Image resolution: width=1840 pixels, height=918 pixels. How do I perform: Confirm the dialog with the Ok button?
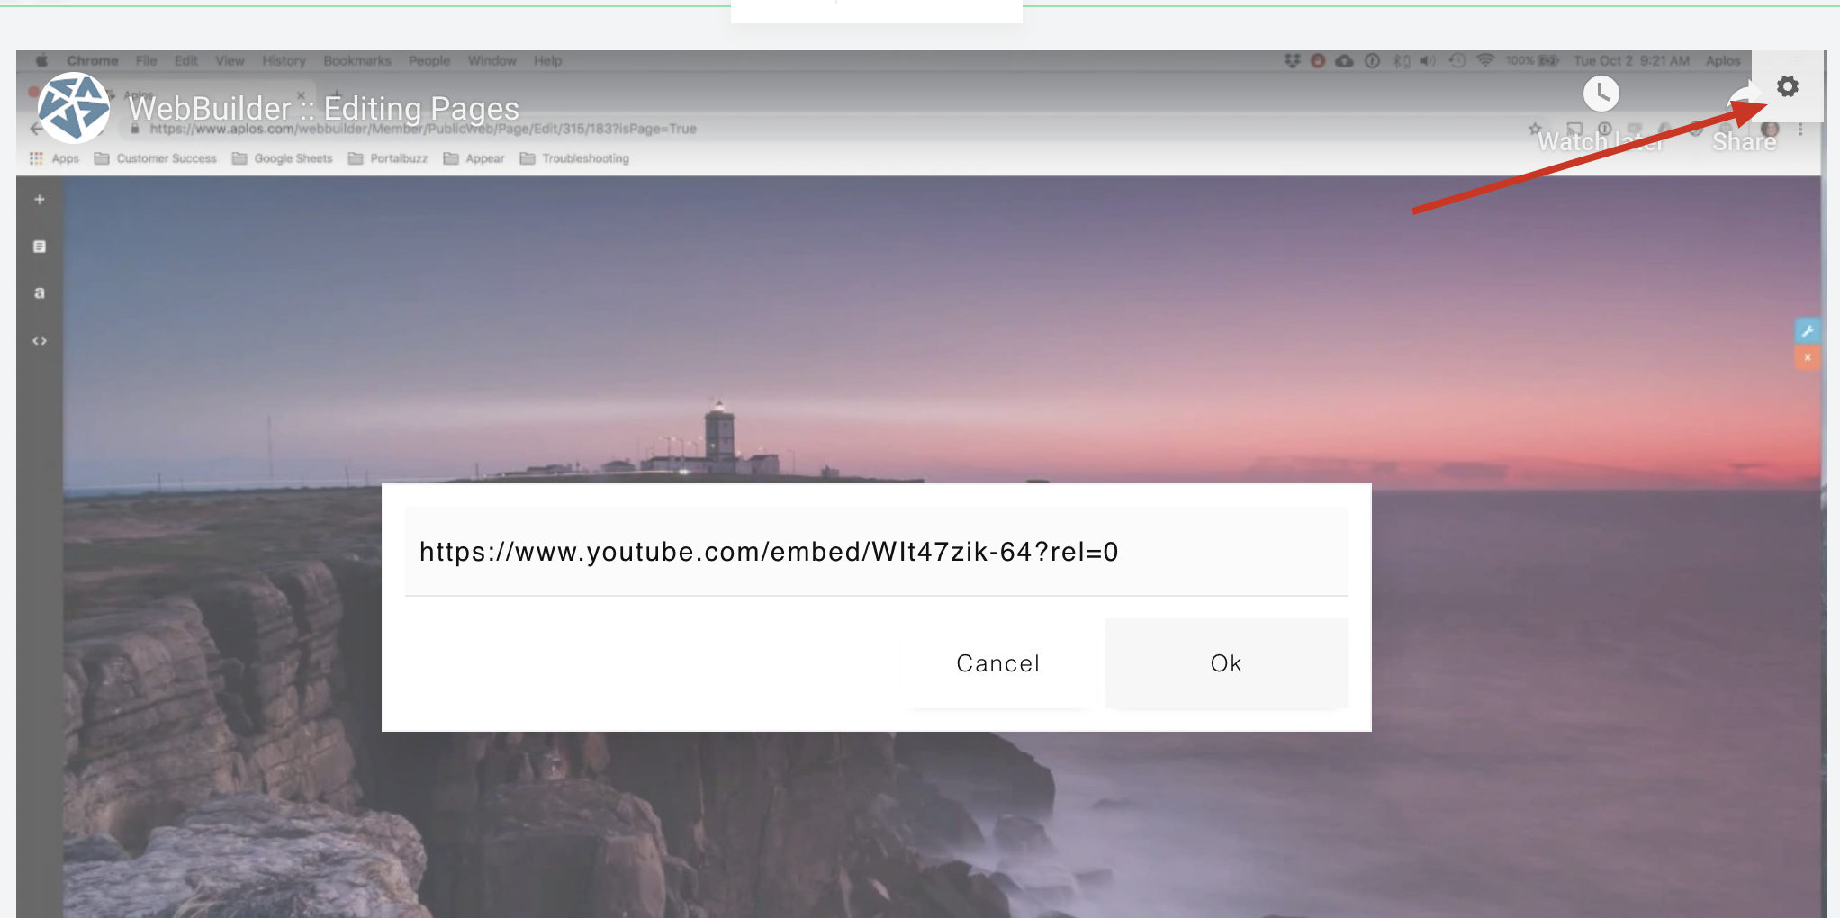(1226, 663)
